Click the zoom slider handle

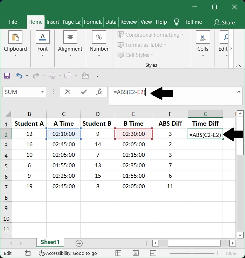click(192, 253)
